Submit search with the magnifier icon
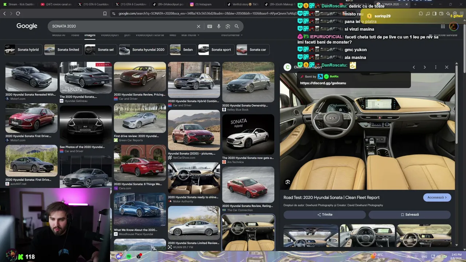This screenshot has height=262, width=466. point(237,26)
